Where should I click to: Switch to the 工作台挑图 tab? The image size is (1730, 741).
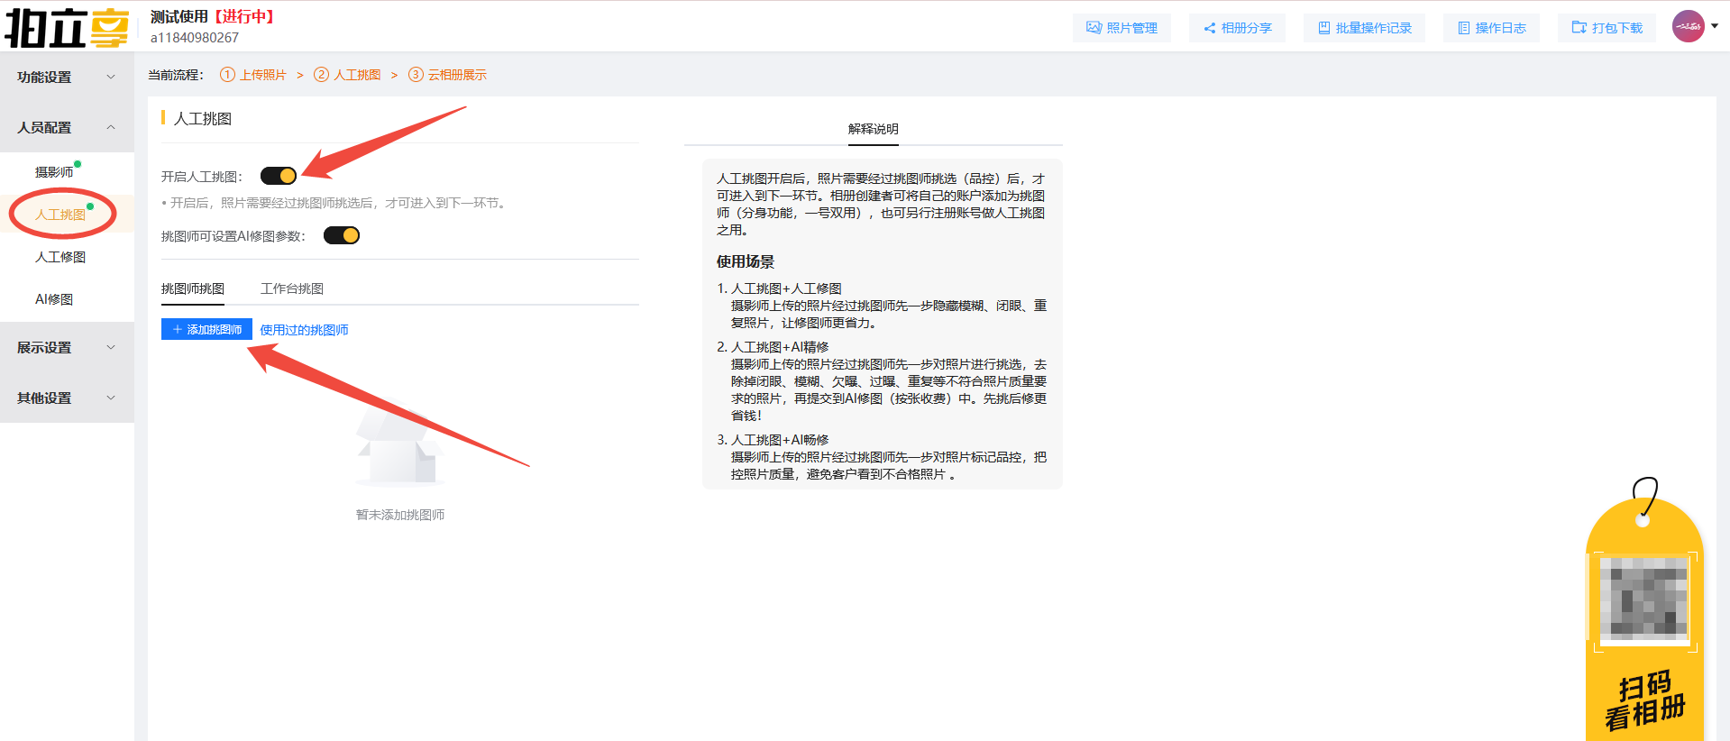tap(291, 288)
